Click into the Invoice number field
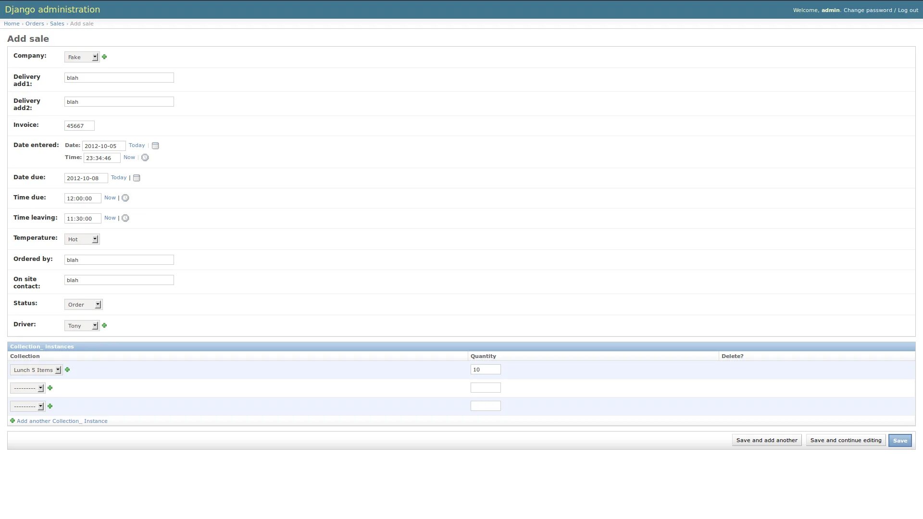The image size is (923, 519). (79, 126)
